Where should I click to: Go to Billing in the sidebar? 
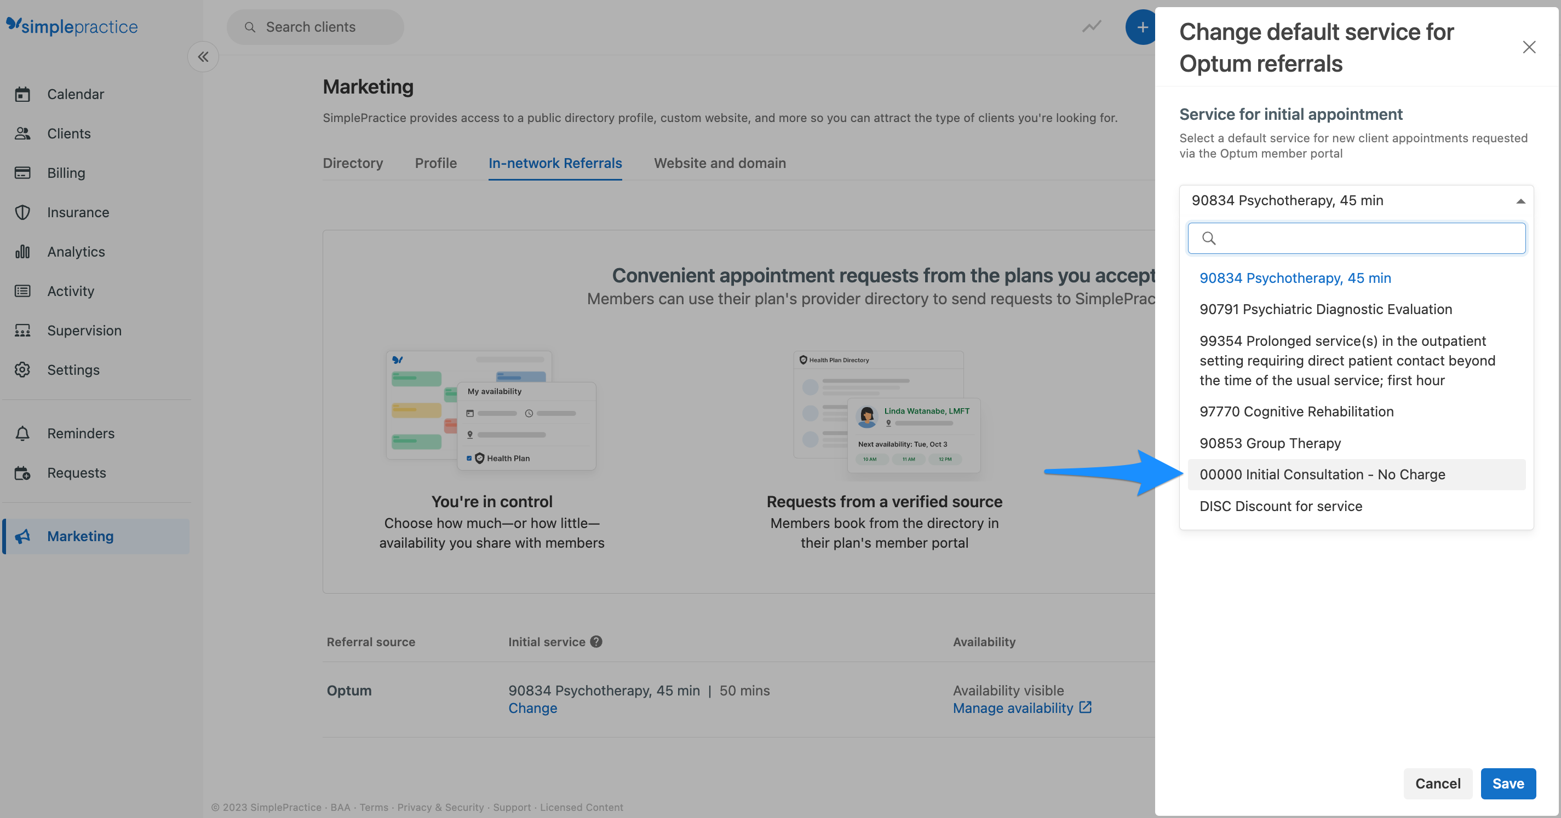click(66, 173)
